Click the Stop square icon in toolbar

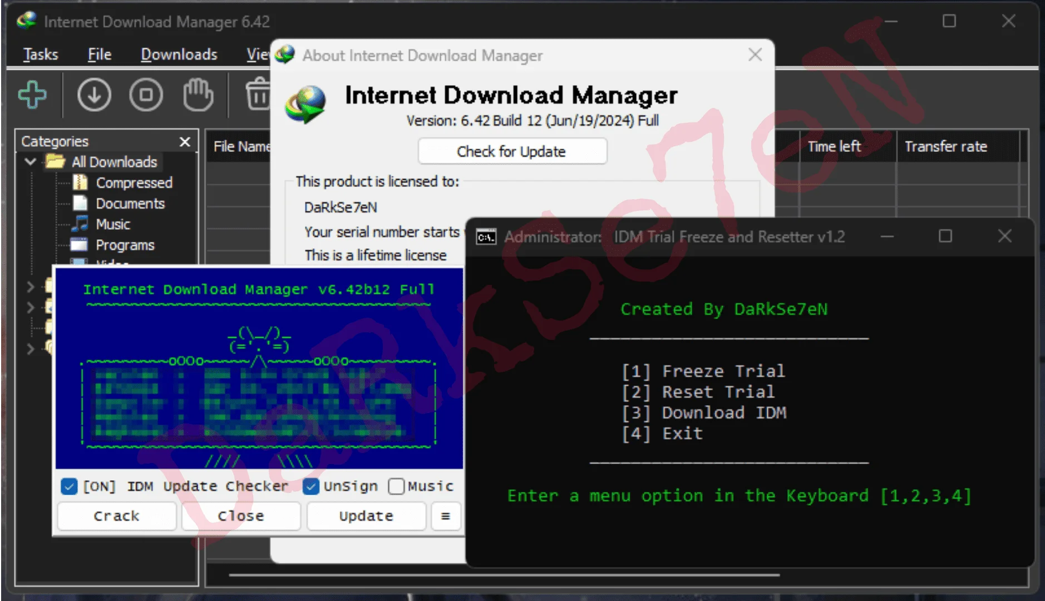(x=146, y=95)
